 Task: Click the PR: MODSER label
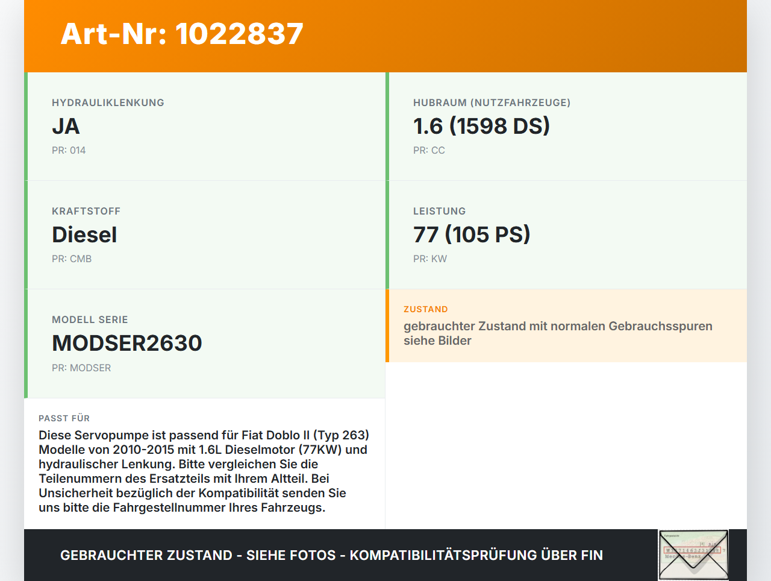(81, 368)
